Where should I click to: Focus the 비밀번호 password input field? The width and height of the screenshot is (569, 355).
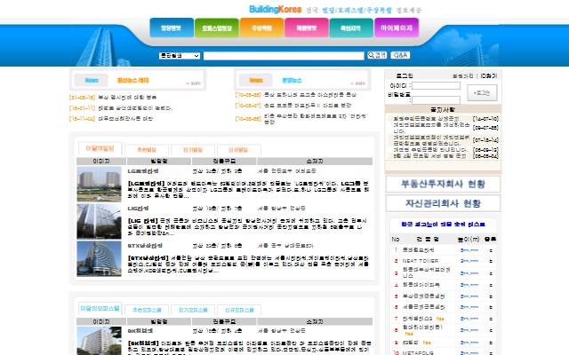click(x=436, y=99)
